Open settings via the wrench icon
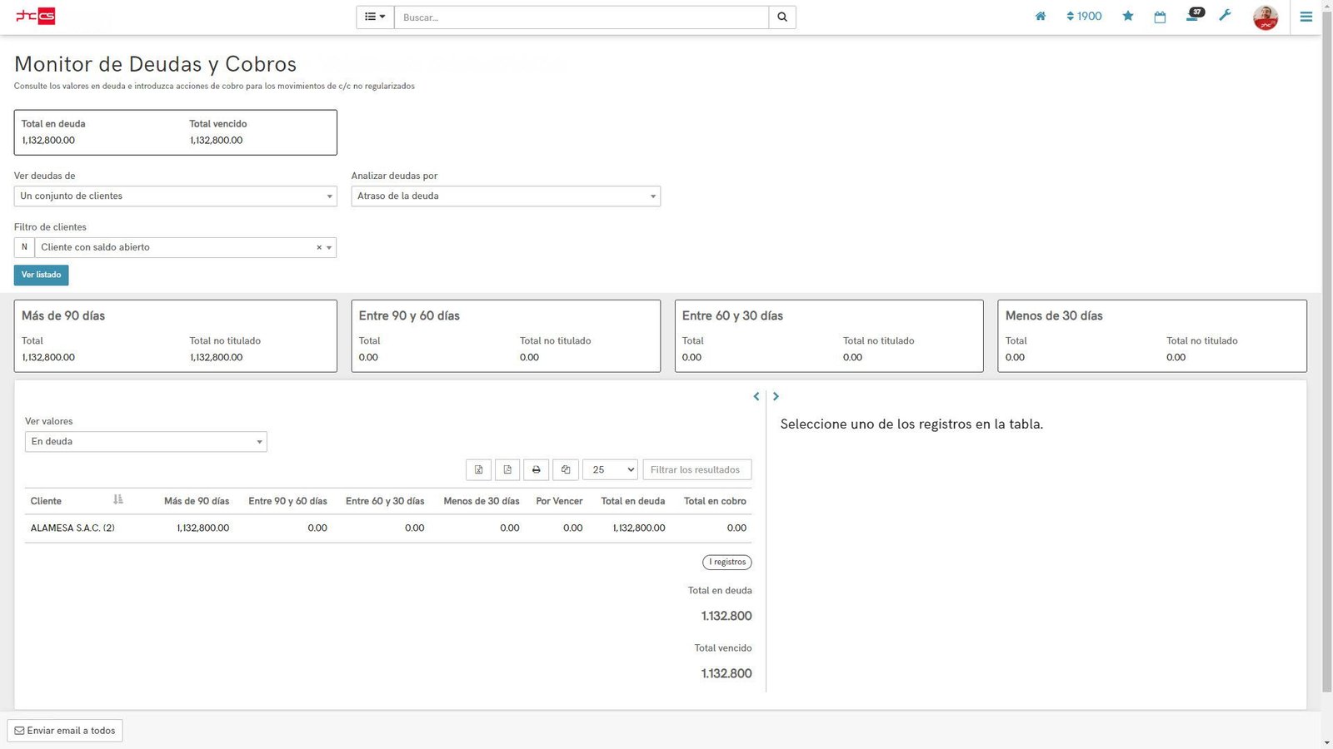1333x749 pixels. (1225, 16)
